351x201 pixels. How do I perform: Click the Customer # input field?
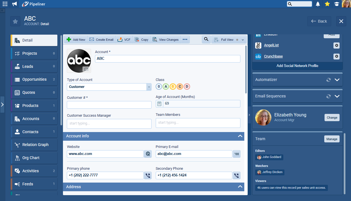(109, 105)
